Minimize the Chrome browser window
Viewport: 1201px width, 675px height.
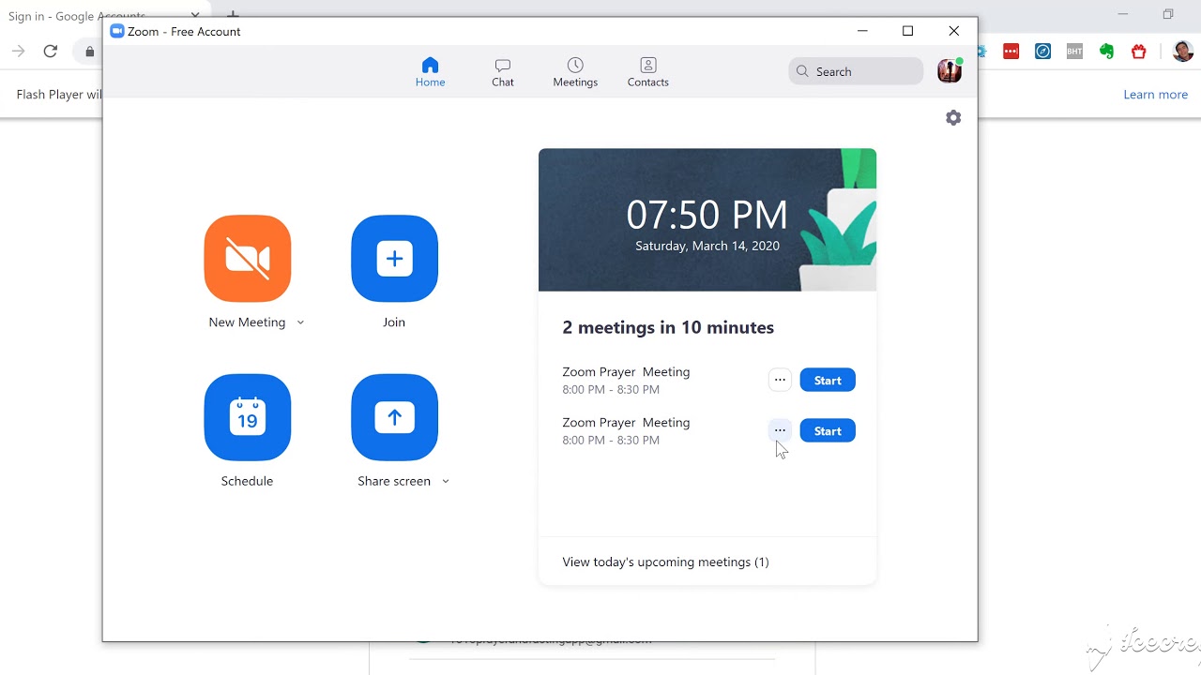point(1122,14)
